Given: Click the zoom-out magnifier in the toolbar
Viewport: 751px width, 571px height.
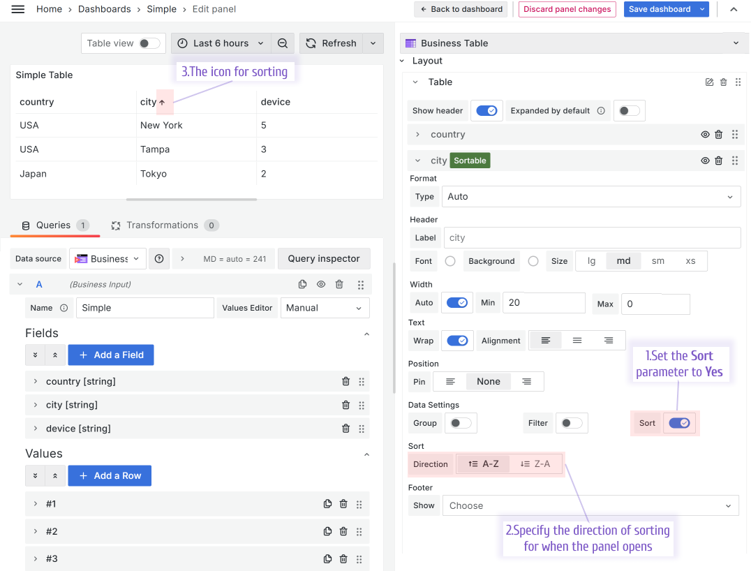Looking at the screenshot, I should point(283,43).
